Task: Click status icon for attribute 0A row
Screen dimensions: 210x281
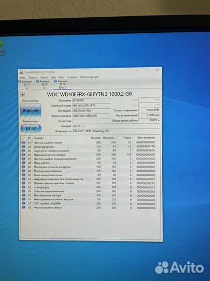Action: [x=23, y=167]
